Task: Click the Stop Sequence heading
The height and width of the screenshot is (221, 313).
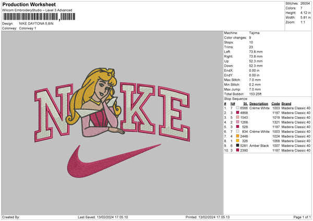Action: 236,99
